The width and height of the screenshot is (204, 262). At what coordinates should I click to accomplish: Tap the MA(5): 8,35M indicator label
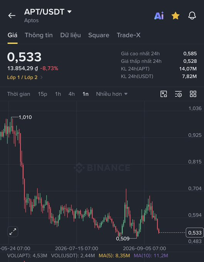[x=114, y=255]
